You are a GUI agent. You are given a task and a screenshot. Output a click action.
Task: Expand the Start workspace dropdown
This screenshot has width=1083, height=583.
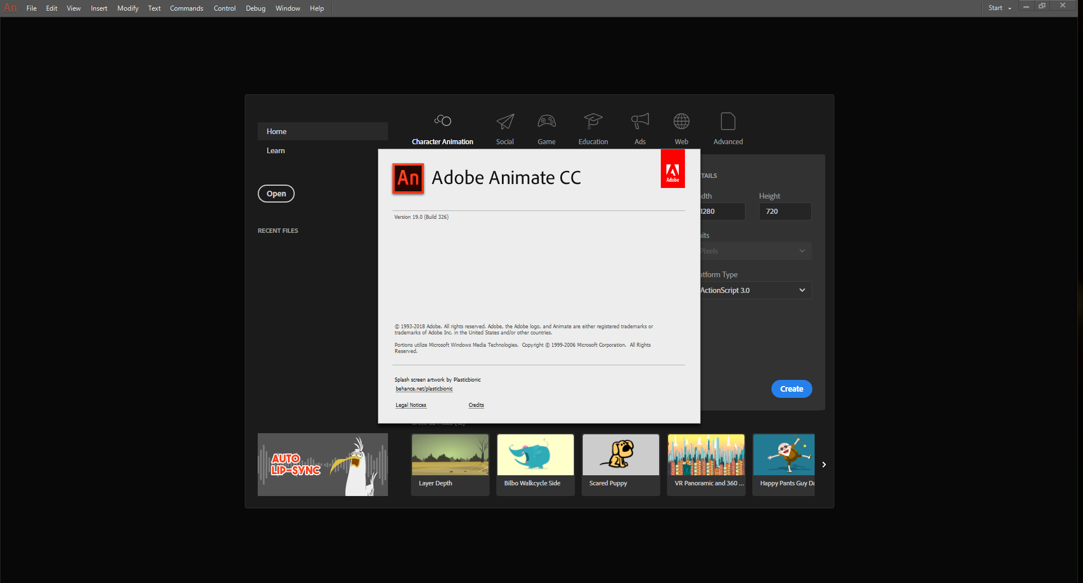click(999, 8)
